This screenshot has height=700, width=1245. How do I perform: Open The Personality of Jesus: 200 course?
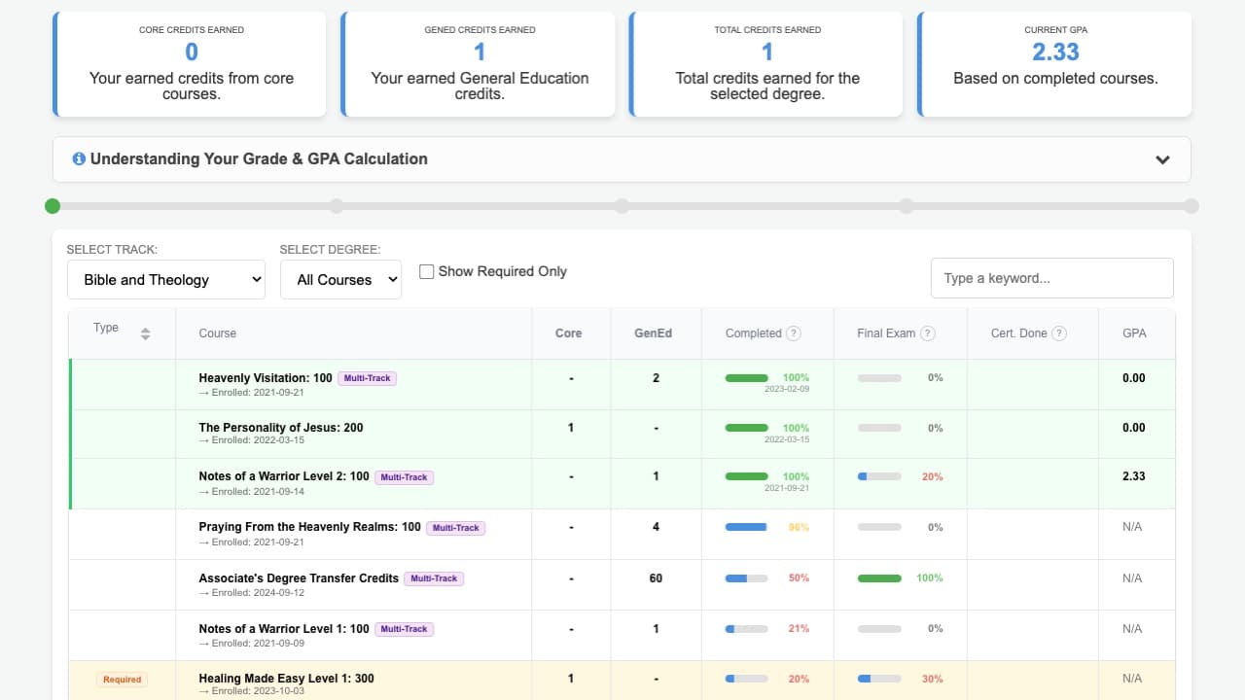pos(281,428)
